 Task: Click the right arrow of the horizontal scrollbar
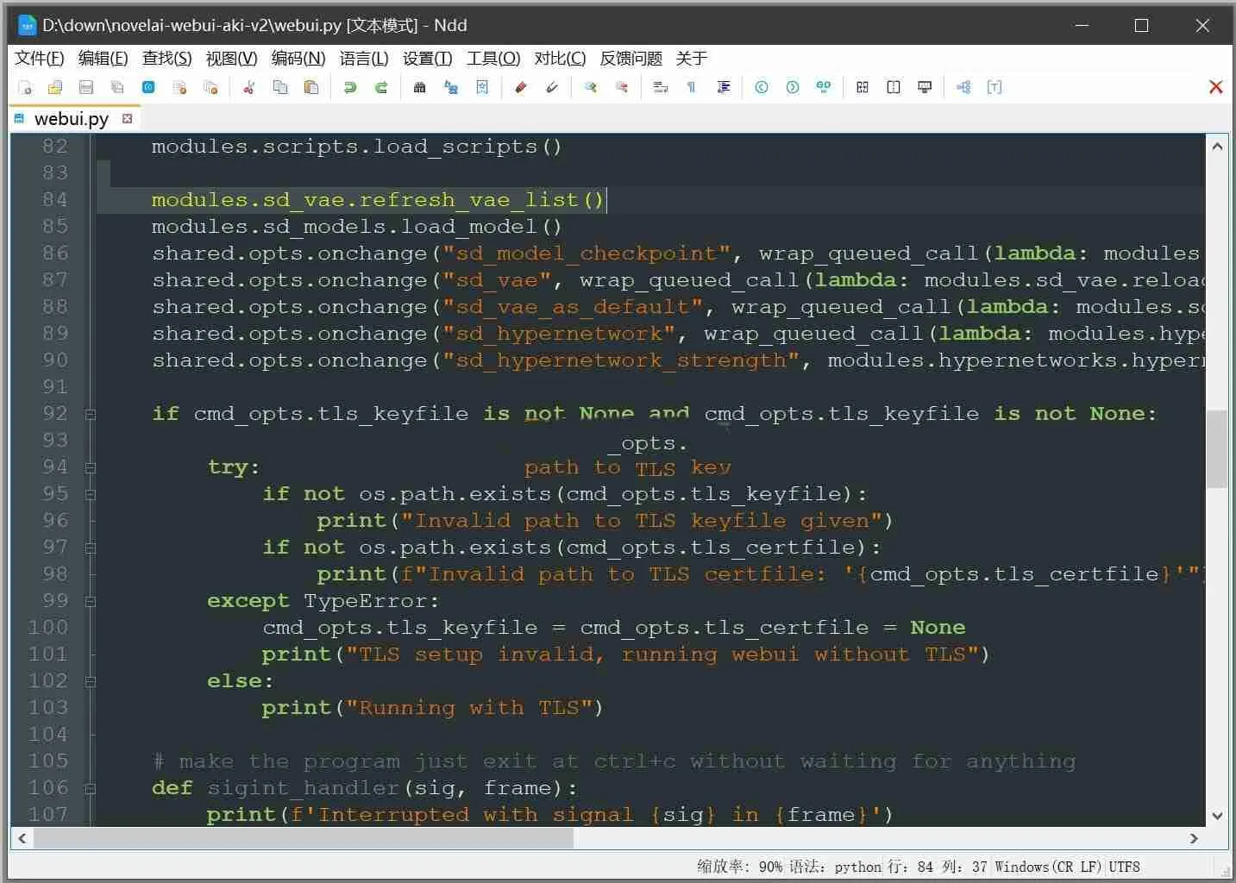(1195, 837)
